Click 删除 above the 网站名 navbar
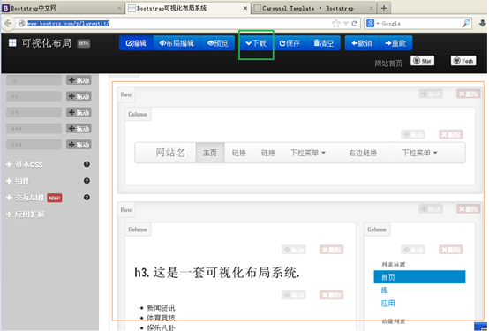This screenshot has height=331, width=489. click(x=451, y=134)
